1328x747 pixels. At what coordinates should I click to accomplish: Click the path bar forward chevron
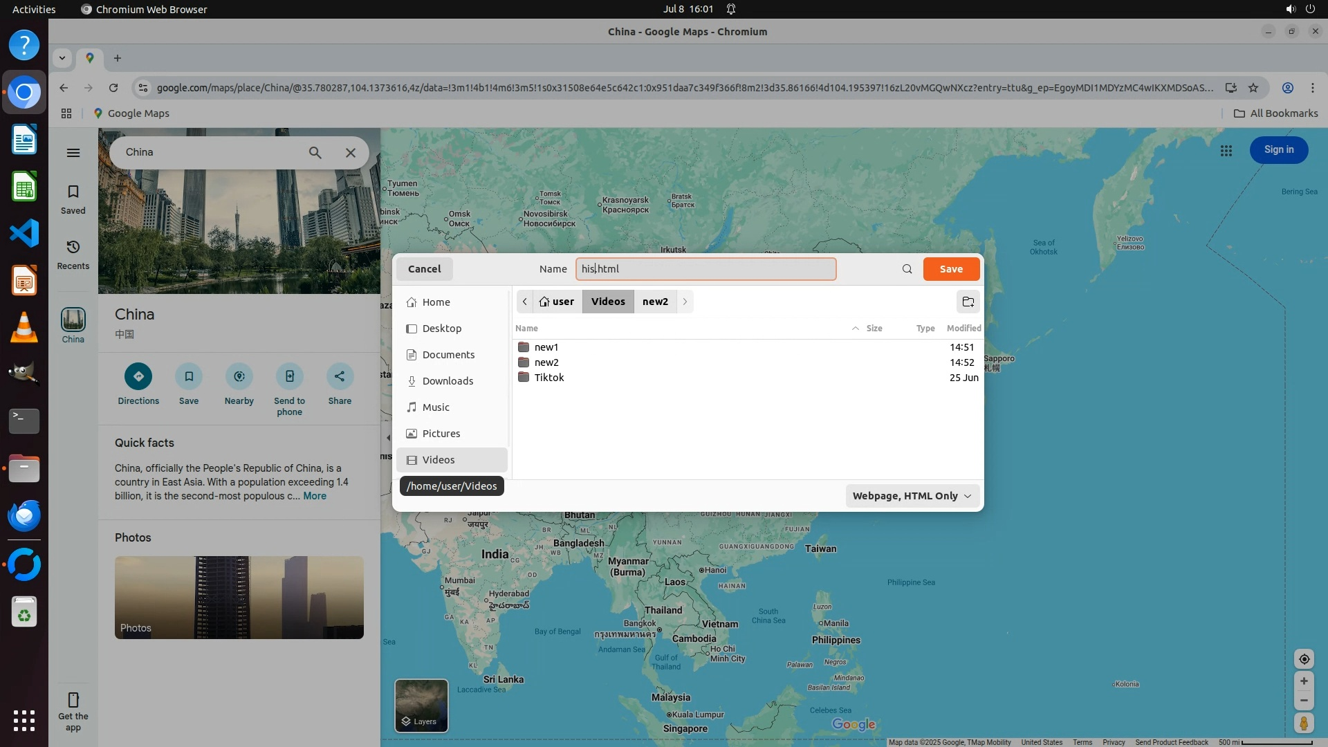(x=685, y=302)
